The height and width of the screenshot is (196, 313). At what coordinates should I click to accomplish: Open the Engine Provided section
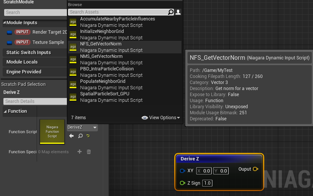click(24, 72)
